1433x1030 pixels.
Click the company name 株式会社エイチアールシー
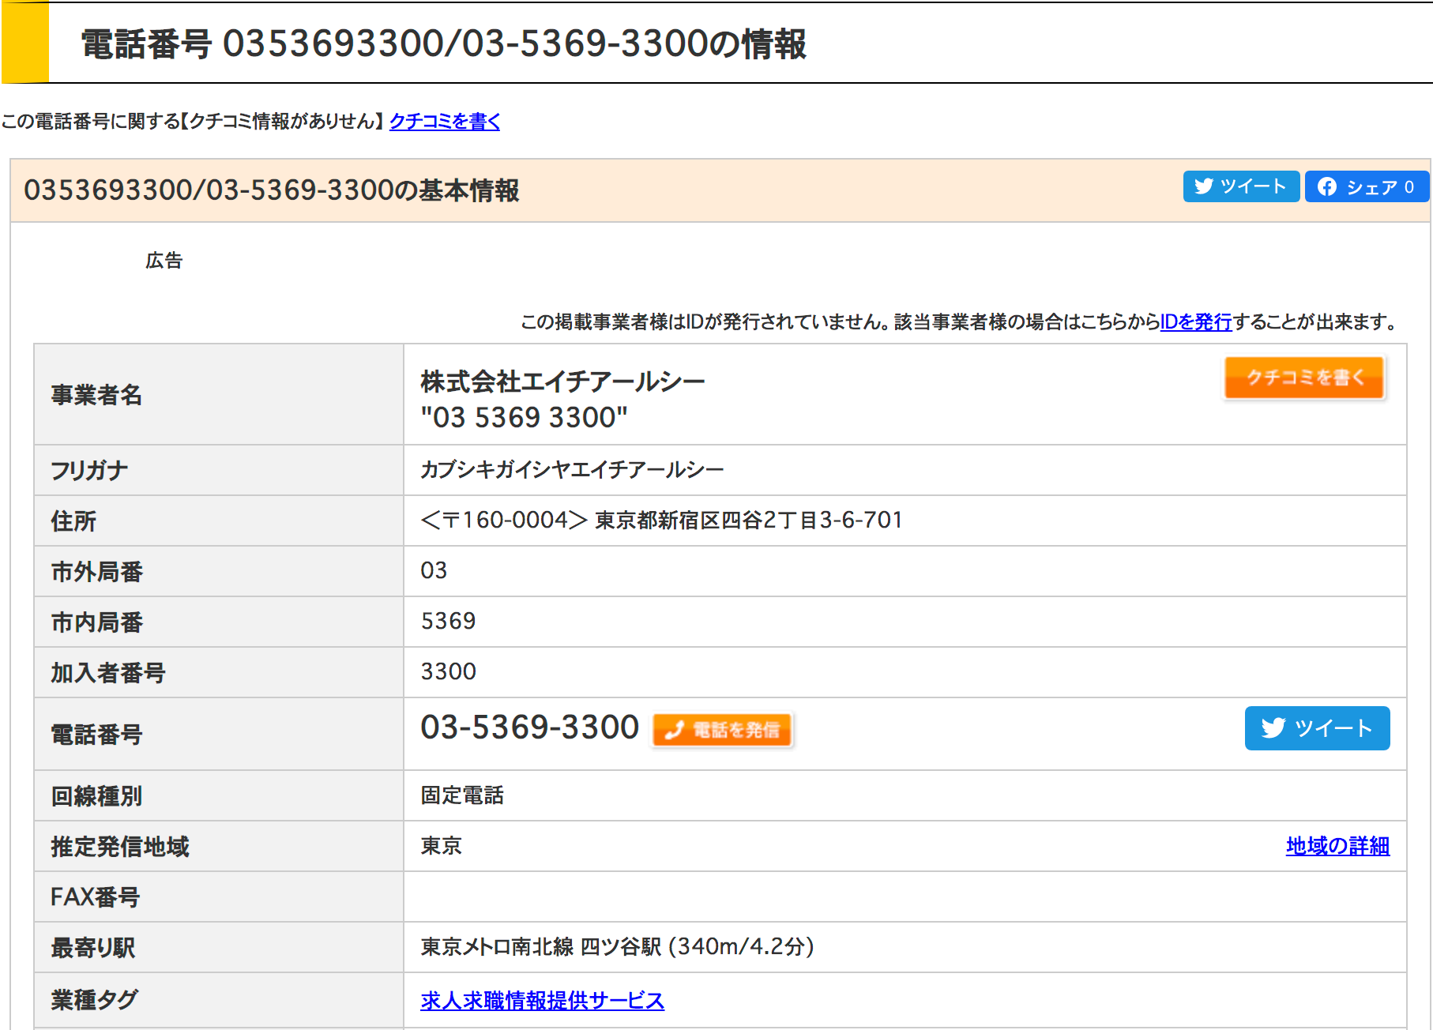[562, 382]
